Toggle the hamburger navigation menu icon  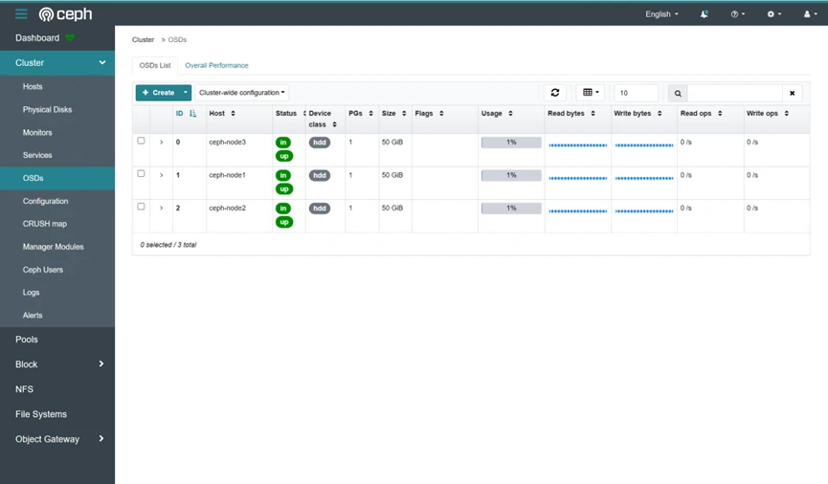(x=21, y=14)
